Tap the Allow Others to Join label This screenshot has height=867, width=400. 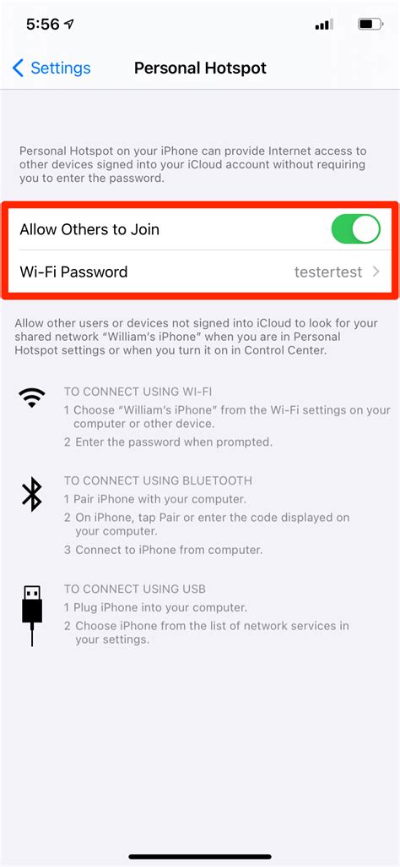tap(89, 229)
